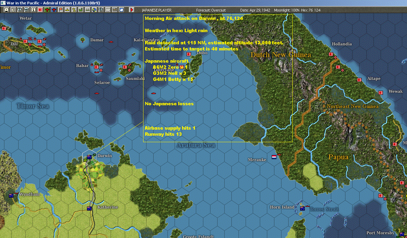Viewport: 407px width, 238px height.
Task: Select the Australian flag at Wyndham
Action: point(11,195)
